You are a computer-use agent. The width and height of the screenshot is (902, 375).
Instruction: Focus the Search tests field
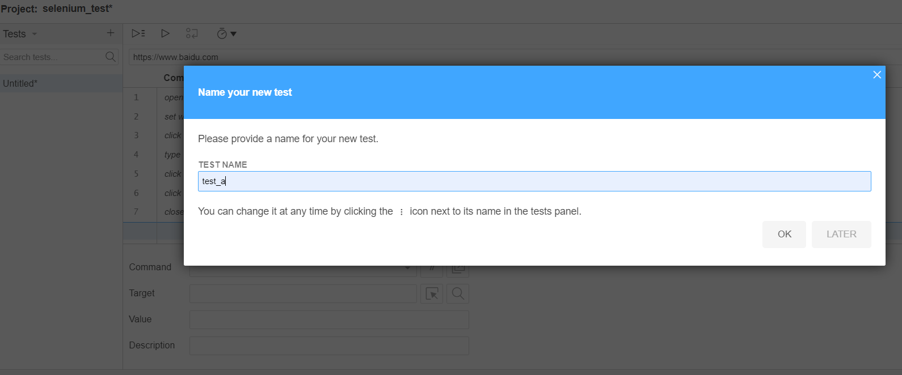click(51, 57)
